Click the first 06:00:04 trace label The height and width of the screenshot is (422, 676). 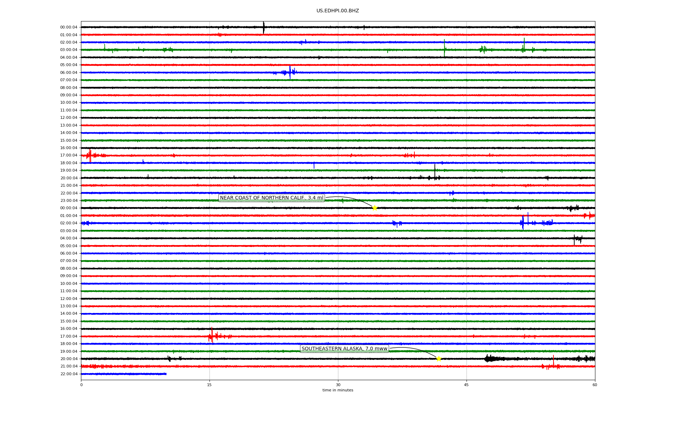coord(69,73)
